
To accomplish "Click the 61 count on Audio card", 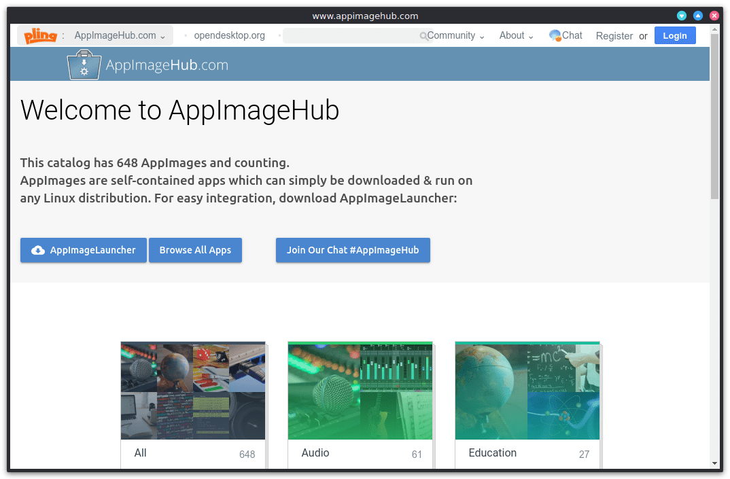I will (x=417, y=455).
